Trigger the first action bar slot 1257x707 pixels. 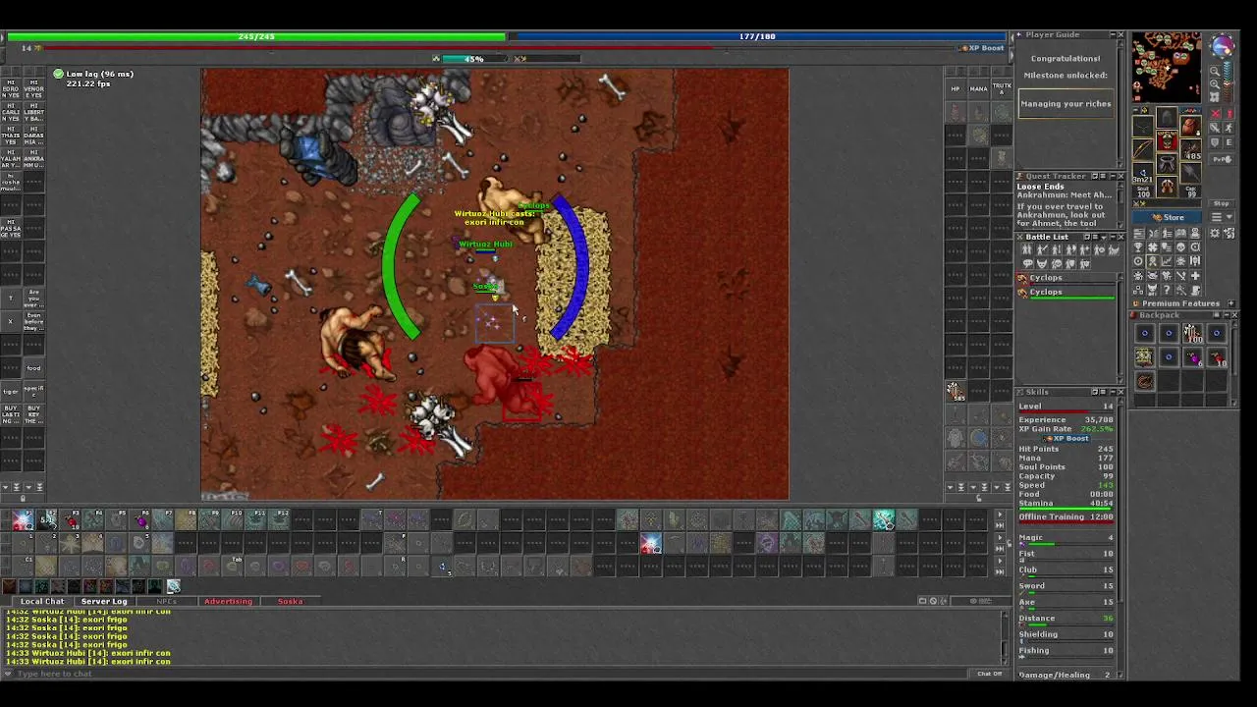tap(23, 519)
